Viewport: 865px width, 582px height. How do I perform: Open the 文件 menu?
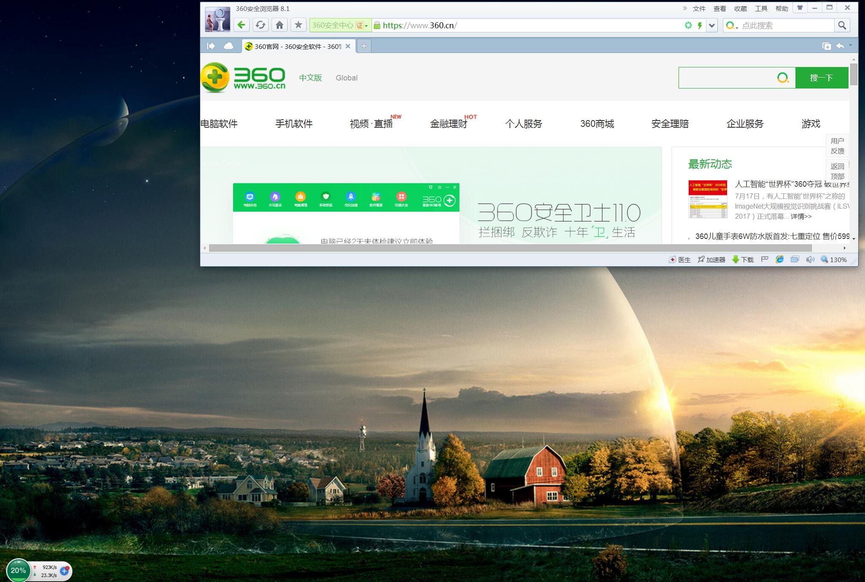[x=699, y=8]
